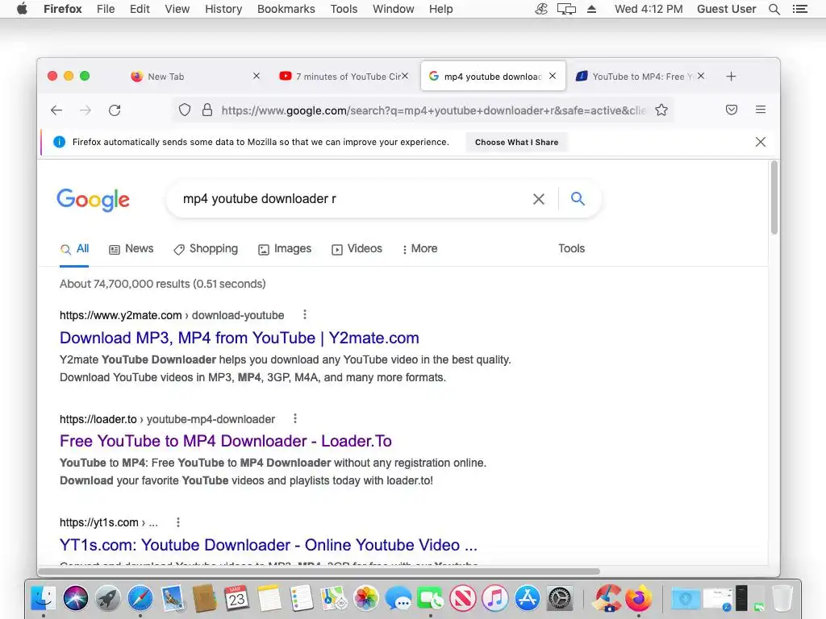Image resolution: width=826 pixels, height=619 pixels.
Task: Open Launchpad in the dock
Action: (x=107, y=599)
